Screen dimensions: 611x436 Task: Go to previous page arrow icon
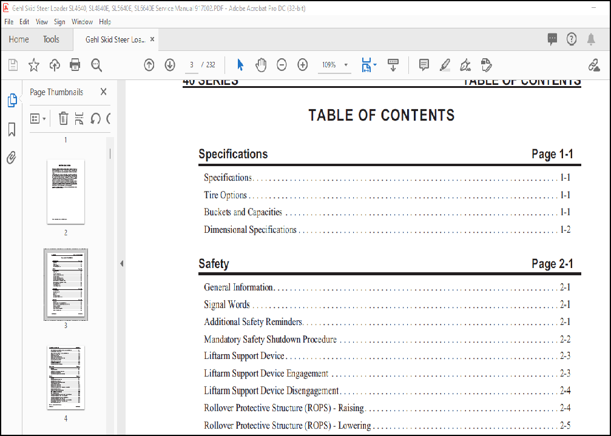pyautogui.click(x=149, y=65)
